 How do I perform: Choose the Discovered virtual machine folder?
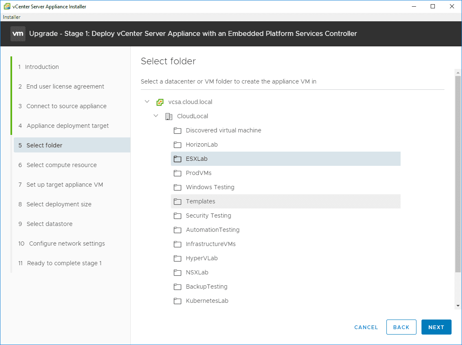[223, 130]
